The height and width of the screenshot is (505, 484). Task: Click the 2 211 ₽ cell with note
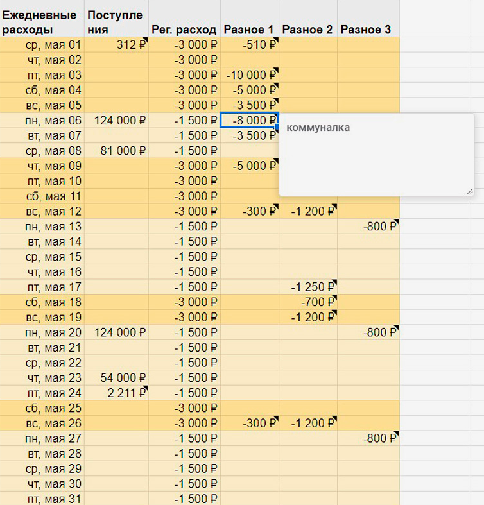pos(117,393)
